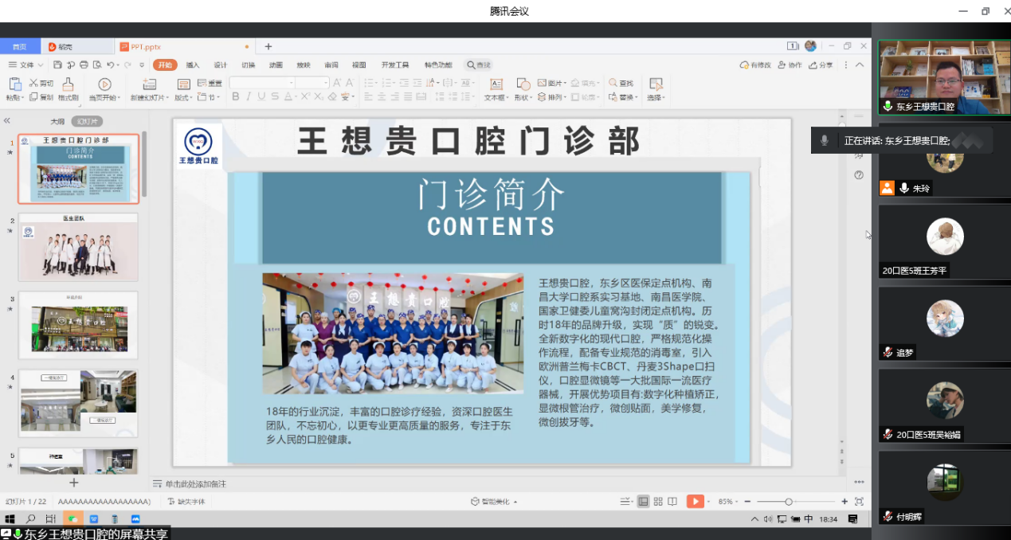1011x540 pixels.
Task: Click the Find (查找) magnifier in ribbon
Action: [613, 83]
